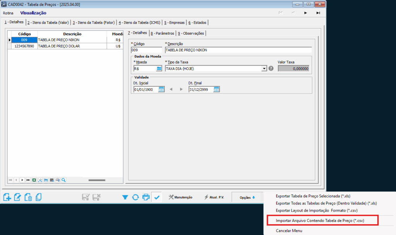Click the Descrição column header

[x=72, y=34]
